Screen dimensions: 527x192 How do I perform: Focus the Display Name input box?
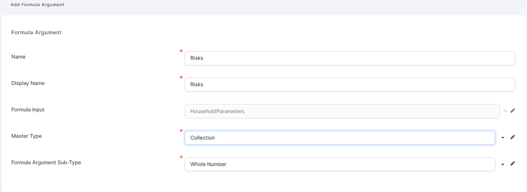349,85
